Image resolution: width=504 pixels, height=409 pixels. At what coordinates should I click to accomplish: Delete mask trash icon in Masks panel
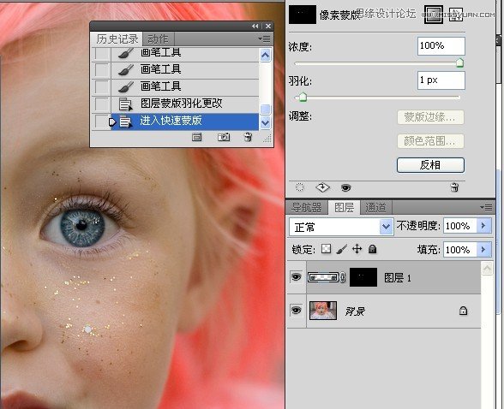coord(454,187)
